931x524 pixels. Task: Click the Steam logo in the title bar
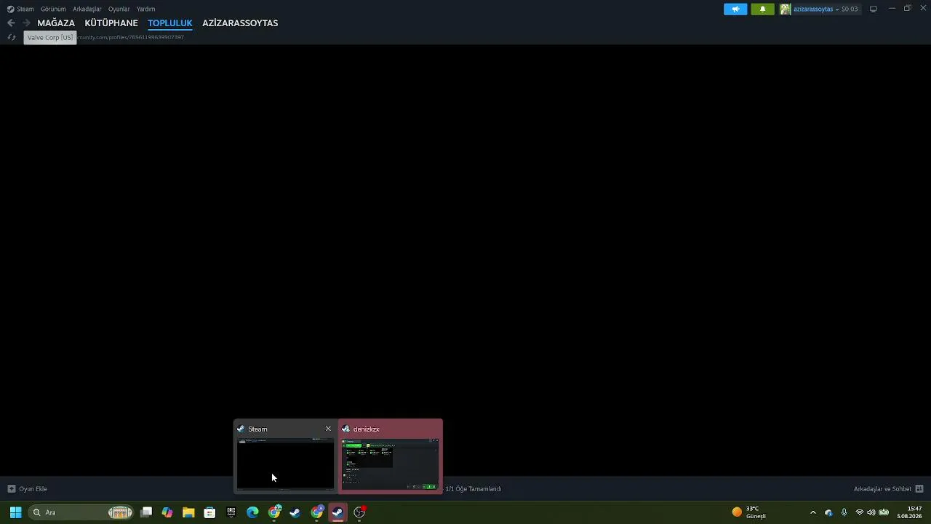pos(10,9)
